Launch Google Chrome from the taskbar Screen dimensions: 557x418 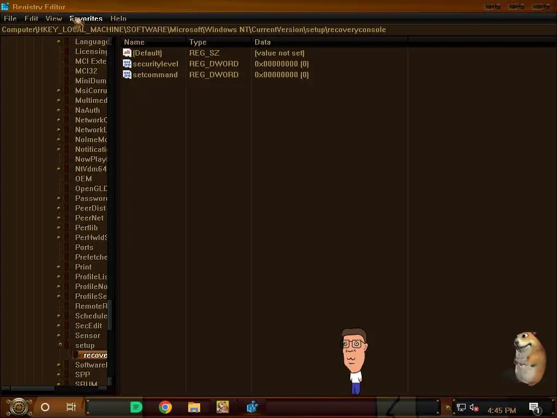165,407
